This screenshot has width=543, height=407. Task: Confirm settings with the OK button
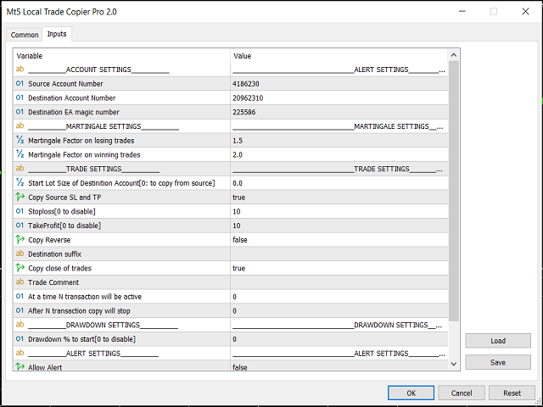point(411,393)
